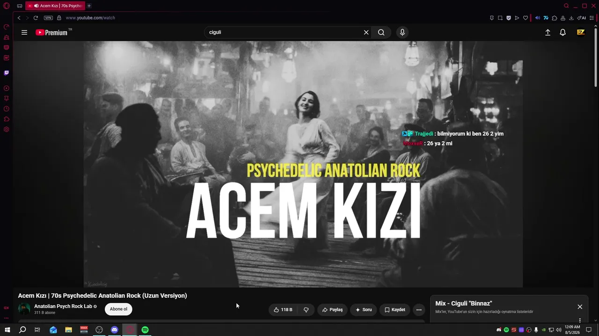The width and height of the screenshot is (599, 336).
Task: Share the video with Paylaş
Action: 332,309
